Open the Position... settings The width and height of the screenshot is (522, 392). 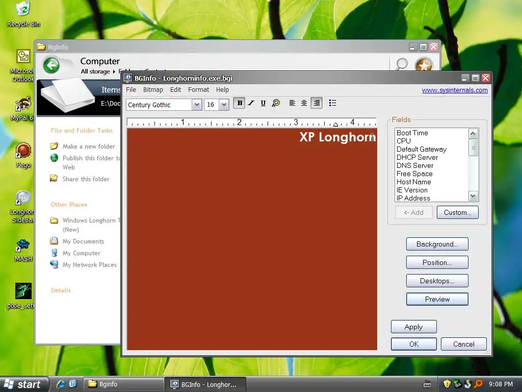437,262
